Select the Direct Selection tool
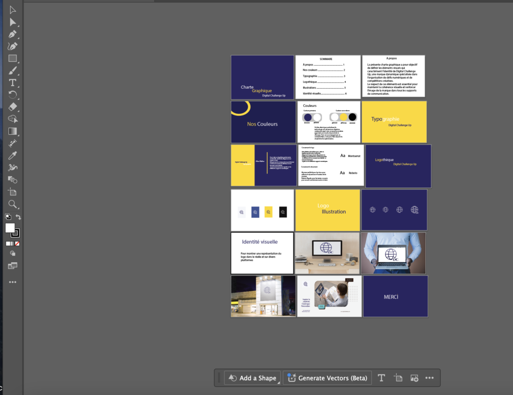 [x=13, y=22]
